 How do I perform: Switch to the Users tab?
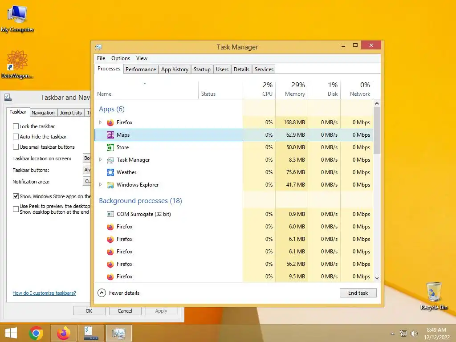pos(222,69)
